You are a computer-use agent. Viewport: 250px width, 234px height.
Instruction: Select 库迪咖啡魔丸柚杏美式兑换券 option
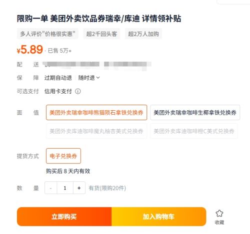pos(96,131)
